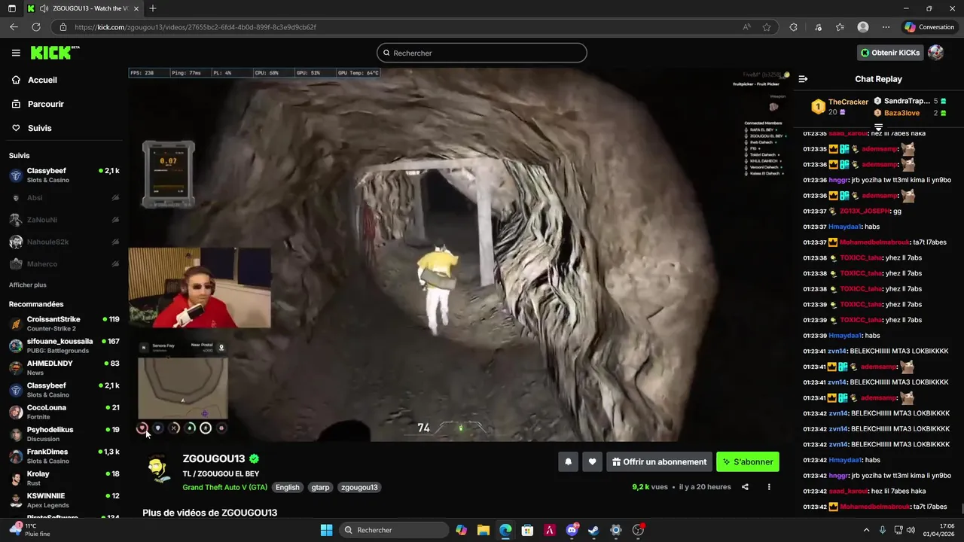The width and height of the screenshot is (964, 542).
Task: Click the heart follow icon
Action: 593,462
